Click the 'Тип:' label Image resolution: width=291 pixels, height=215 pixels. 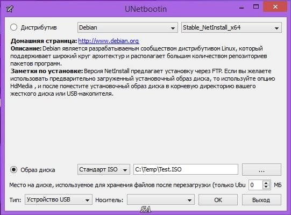(15, 200)
